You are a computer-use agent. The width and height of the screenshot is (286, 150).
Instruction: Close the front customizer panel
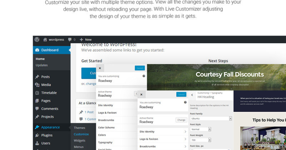pyautogui.click(x=141, y=94)
